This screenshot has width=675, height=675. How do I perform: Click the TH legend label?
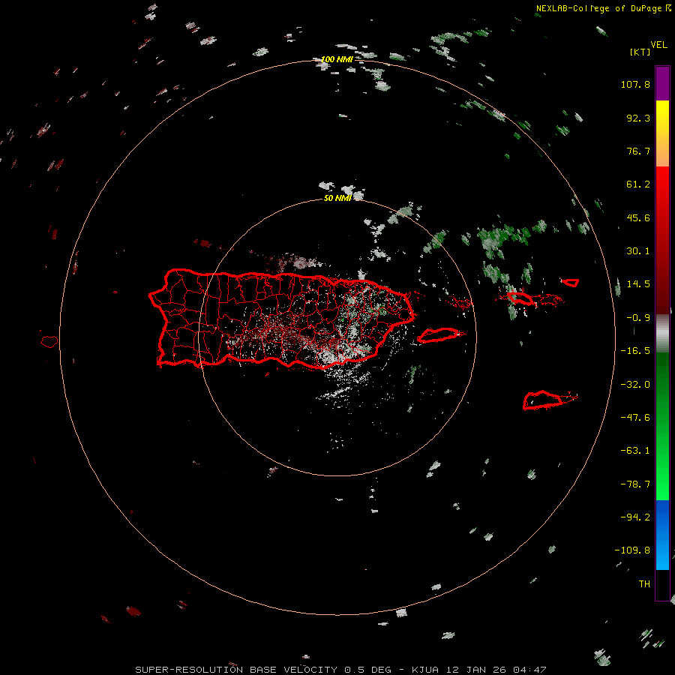tap(644, 584)
